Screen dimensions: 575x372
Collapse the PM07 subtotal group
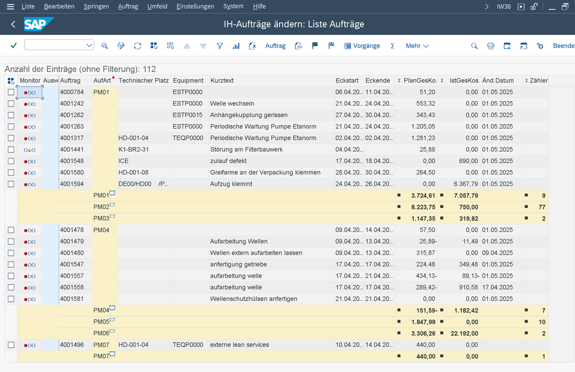tap(112, 354)
